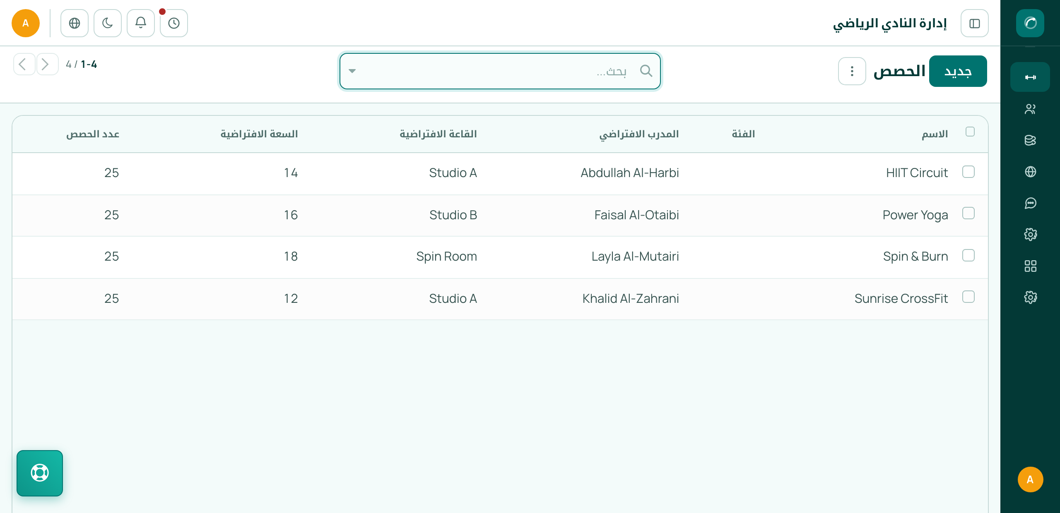The height and width of the screenshot is (513, 1060).
Task: Open the floating help lifebuoy button
Action: (x=40, y=473)
